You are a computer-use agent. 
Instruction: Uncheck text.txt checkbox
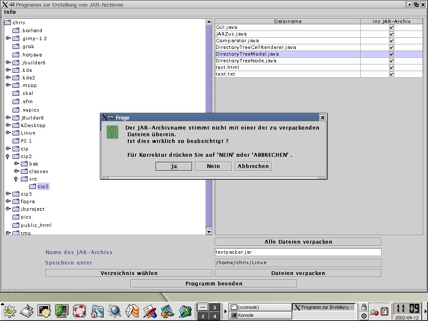tap(392, 74)
